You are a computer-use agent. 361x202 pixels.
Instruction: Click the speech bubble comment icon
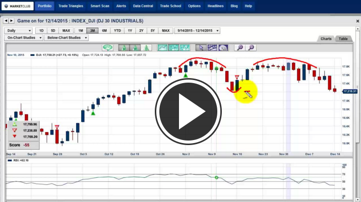(x=107, y=48)
